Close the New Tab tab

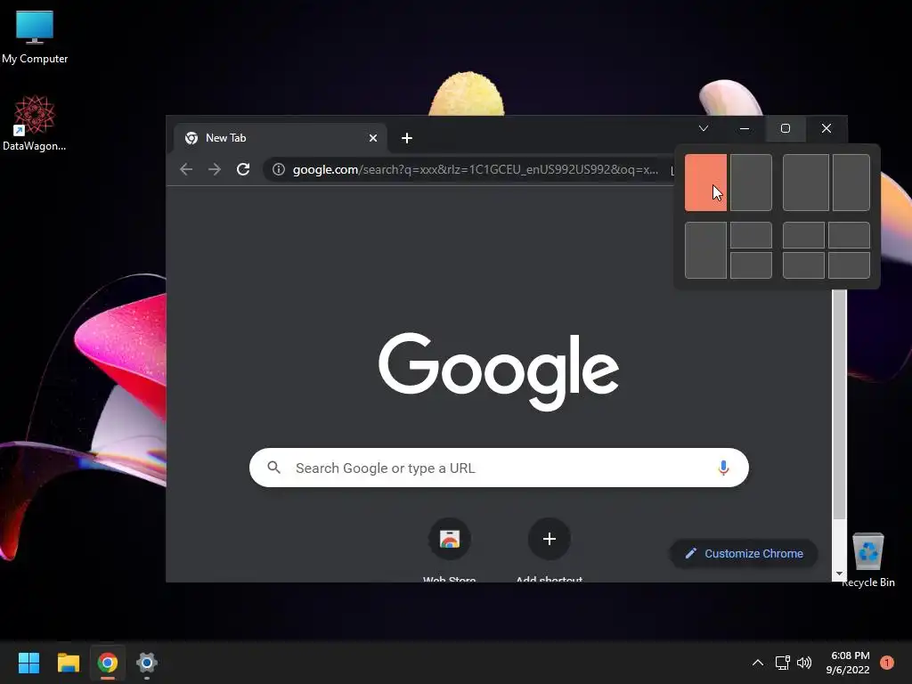point(373,138)
